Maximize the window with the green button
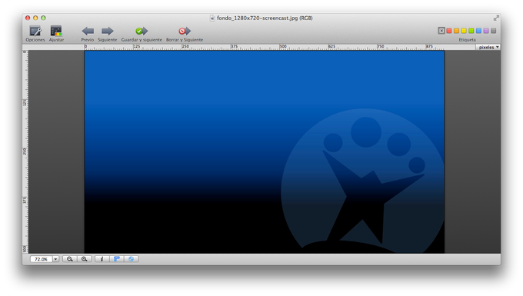 coord(43,18)
